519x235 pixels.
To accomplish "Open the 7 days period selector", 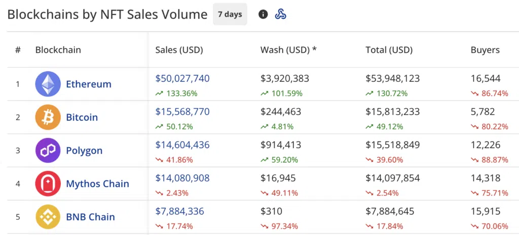I will coord(230,14).
